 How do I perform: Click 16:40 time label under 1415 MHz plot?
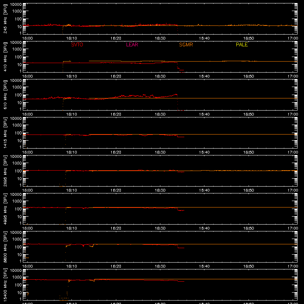[x=204, y=152]
